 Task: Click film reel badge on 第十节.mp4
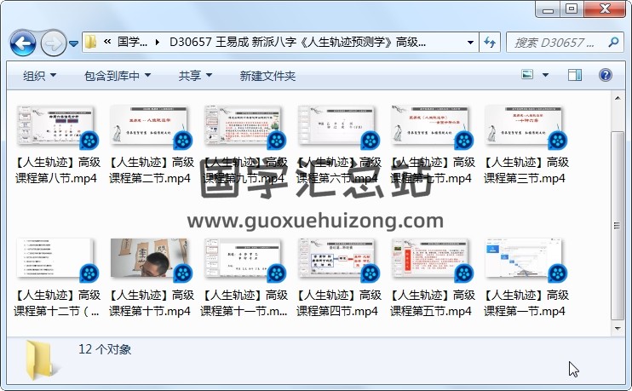click(x=183, y=273)
